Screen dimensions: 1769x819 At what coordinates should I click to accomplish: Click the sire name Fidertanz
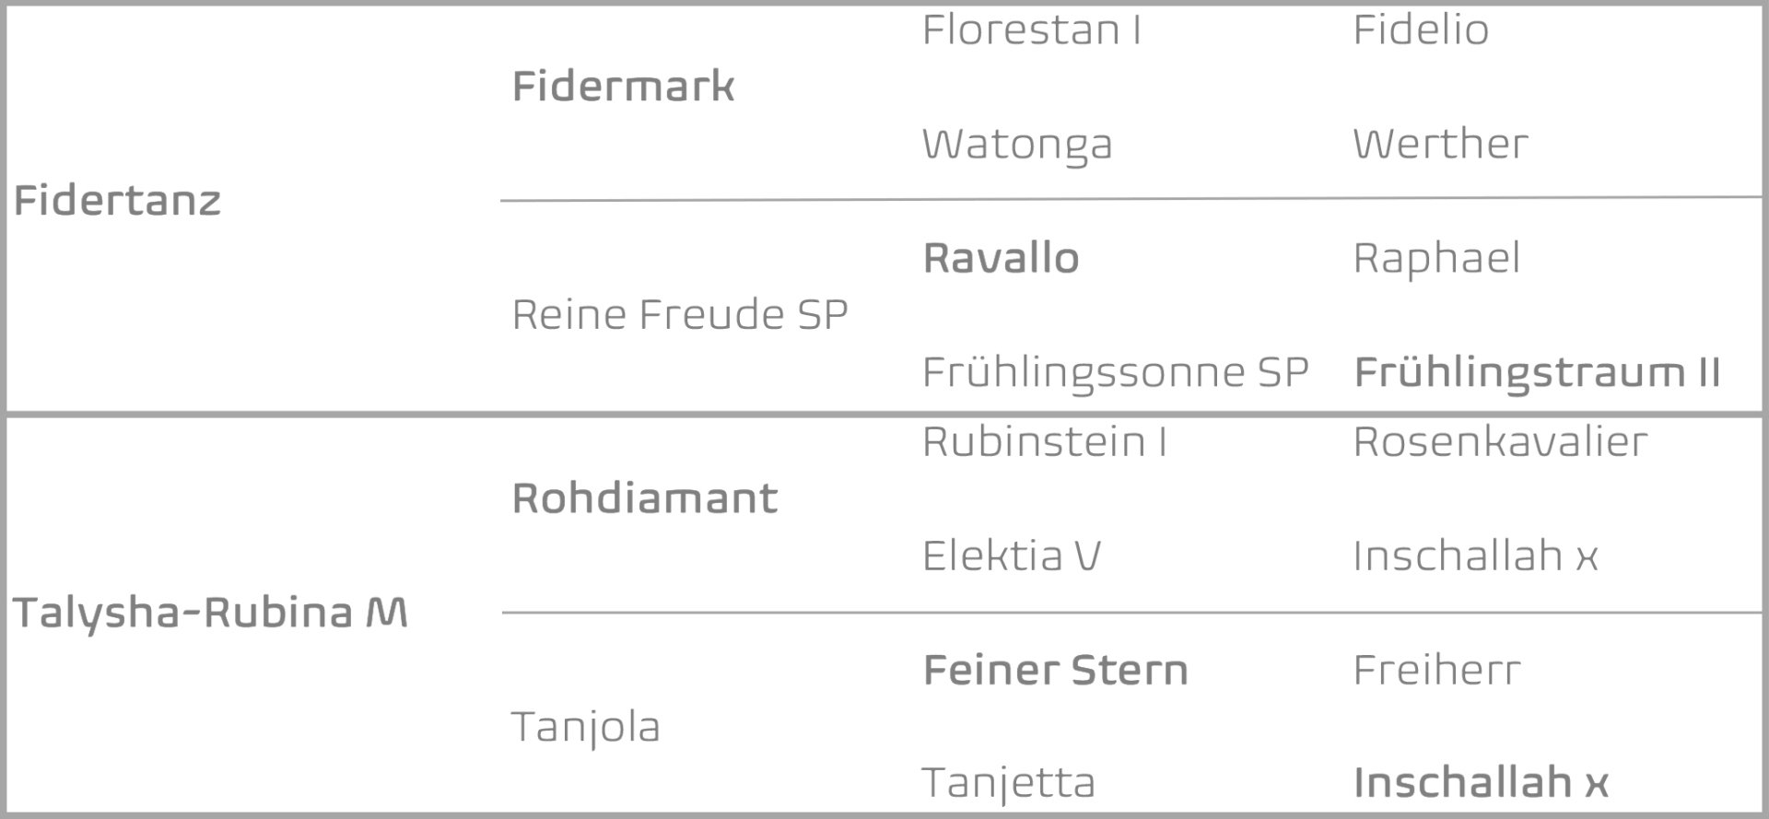pos(117,201)
